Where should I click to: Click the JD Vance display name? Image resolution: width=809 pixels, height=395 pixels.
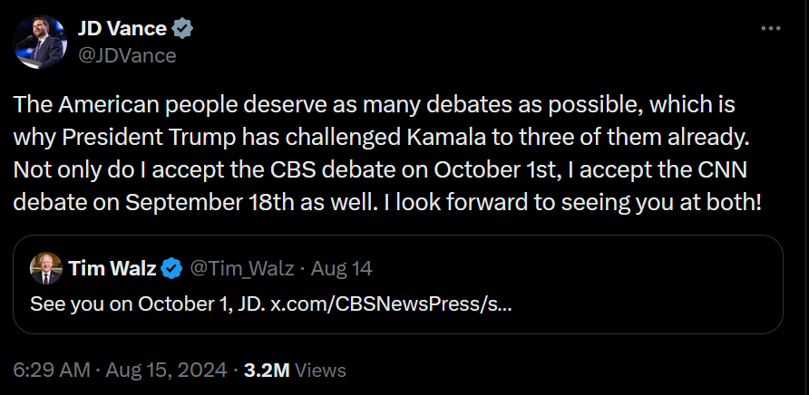(122, 28)
